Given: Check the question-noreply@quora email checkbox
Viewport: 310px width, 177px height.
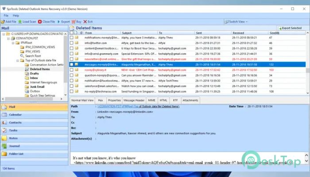Looking at the screenshot, I should point(72,75).
